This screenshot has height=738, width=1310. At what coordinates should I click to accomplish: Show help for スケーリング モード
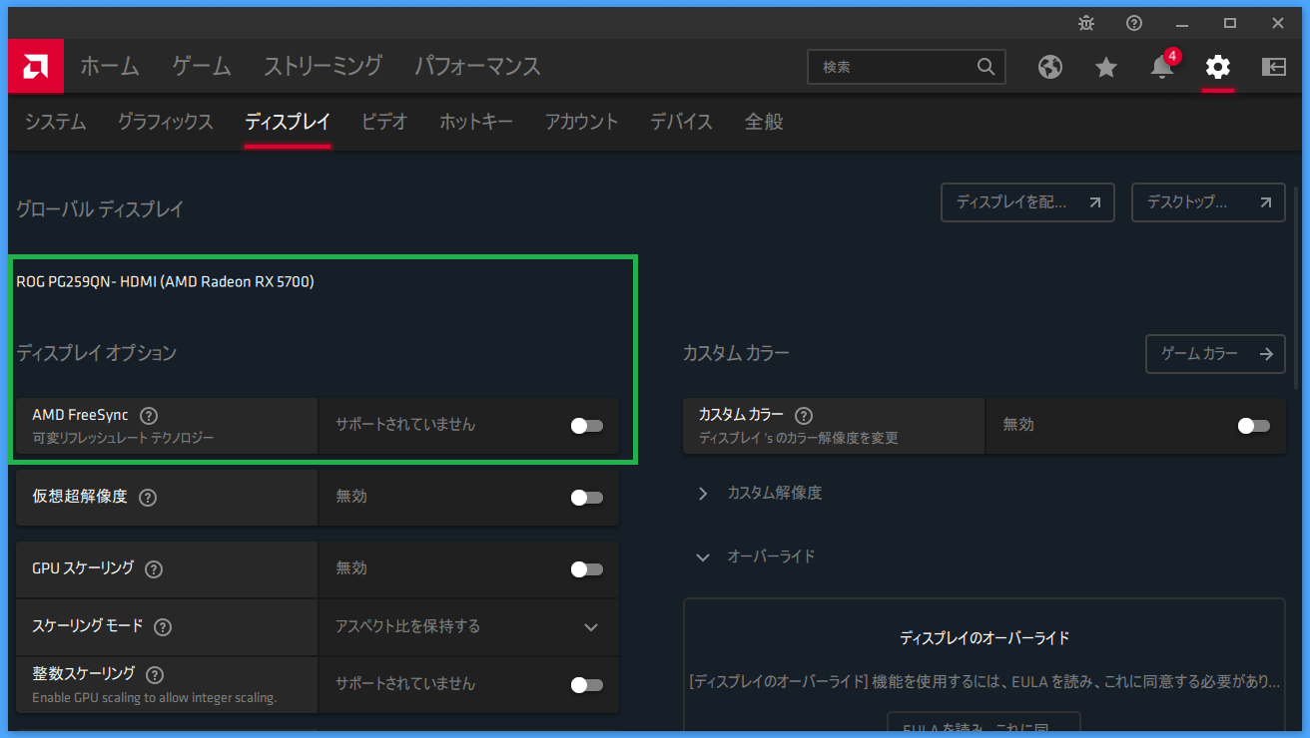pos(163,627)
